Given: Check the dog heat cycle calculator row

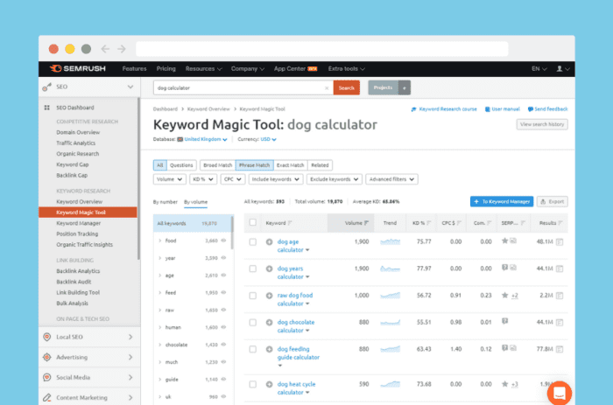Looking at the screenshot, I should (253, 384).
